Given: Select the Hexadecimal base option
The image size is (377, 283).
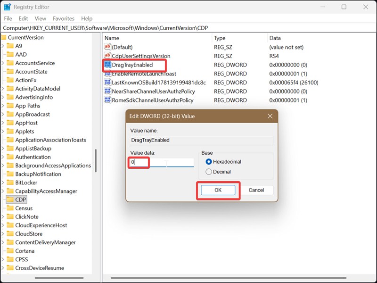Looking at the screenshot, I should coord(209,162).
